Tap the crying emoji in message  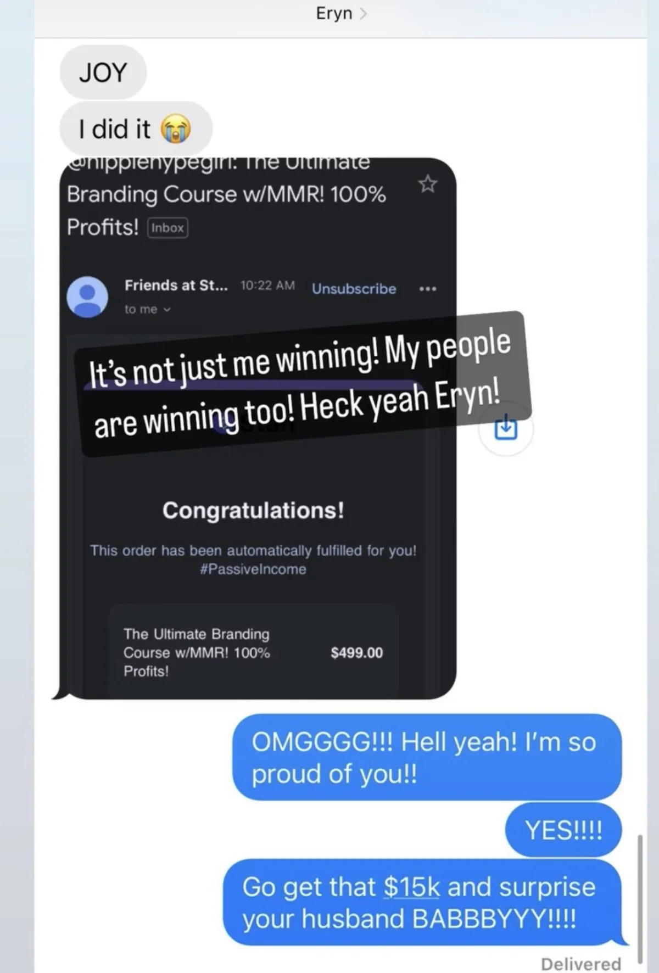[175, 130]
